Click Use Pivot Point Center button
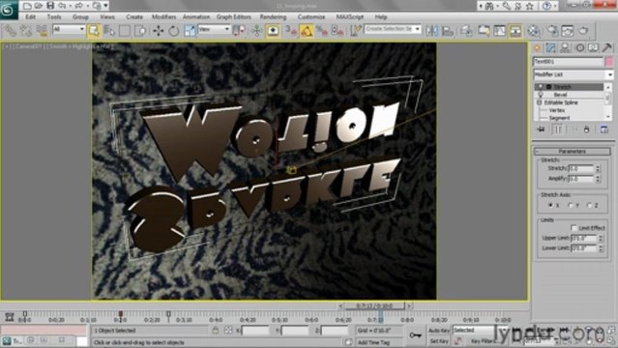This screenshot has height=348, width=618. [239, 31]
